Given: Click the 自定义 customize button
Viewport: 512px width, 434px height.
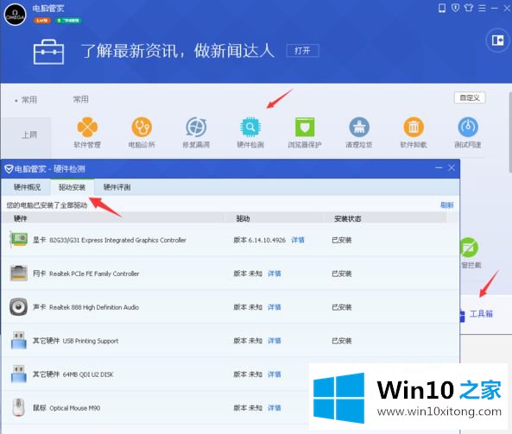Looking at the screenshot, I should point(470,97).
